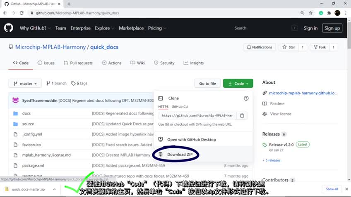Click the clone help question mark icon
351x197 pixels.
(x=246, y=98)
